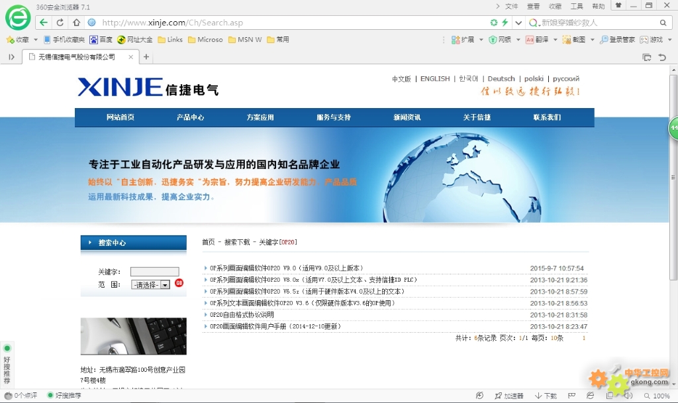Open the favorites star 收藏 button
Viewport: 678px width, 403px height.
18,39
